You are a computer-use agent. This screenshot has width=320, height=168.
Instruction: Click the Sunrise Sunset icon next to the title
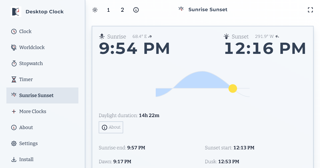[181, 9]
